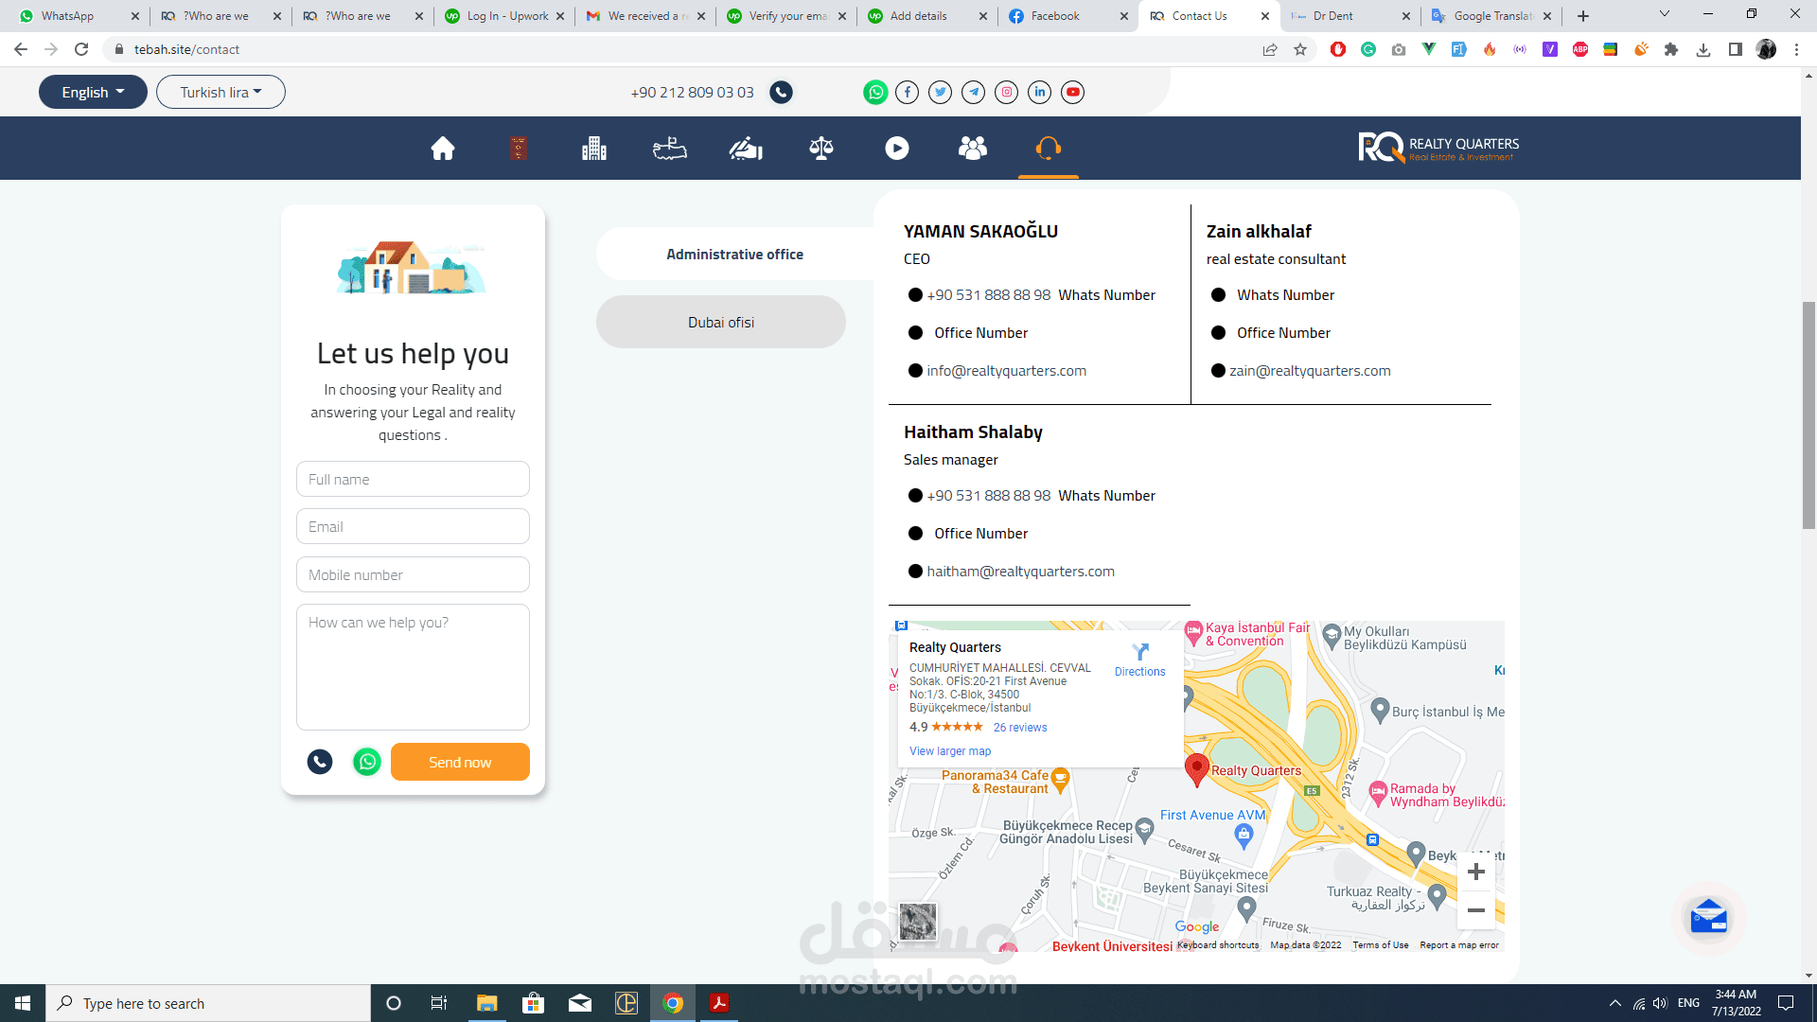The width and height of the screenshot is (1817, 1022).
Task: Click the LinkedIn icon in header
Action: (x=1040, y=92)
